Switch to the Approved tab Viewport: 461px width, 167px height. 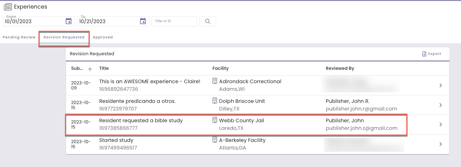click(103, 37)
